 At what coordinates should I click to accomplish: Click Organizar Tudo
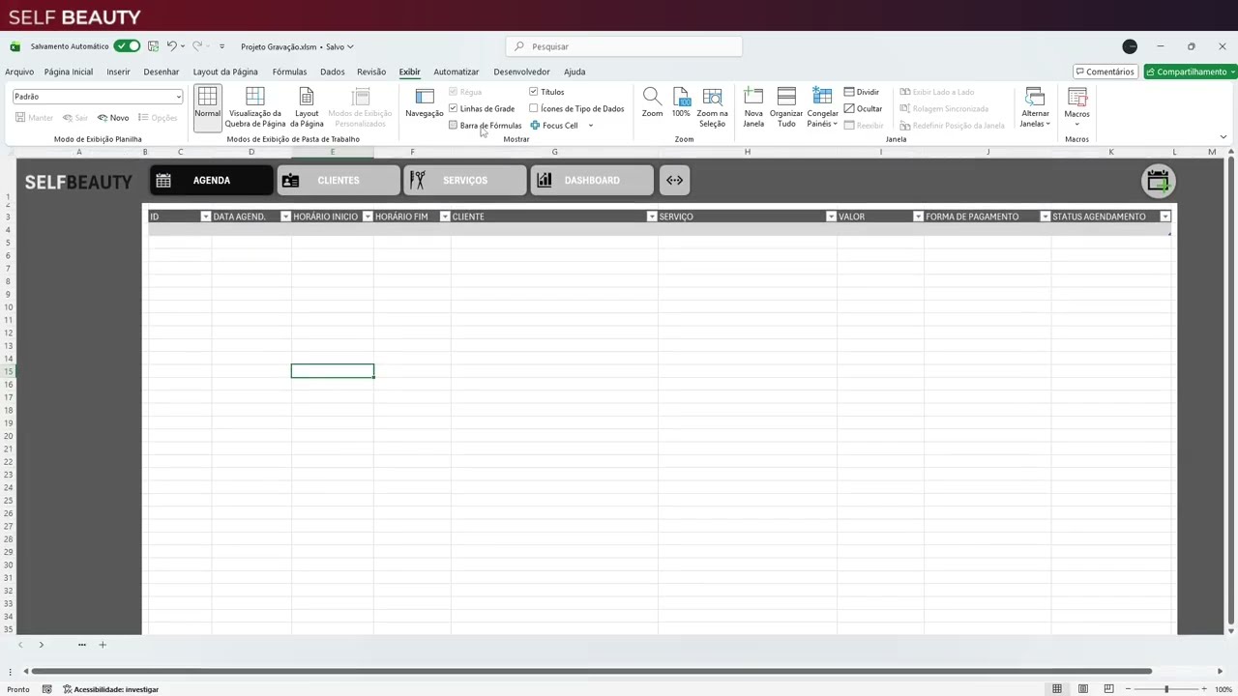click(786, 107)
